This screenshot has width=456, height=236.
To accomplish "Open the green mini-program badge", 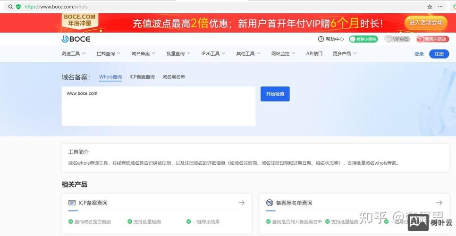I will (363, 39).
